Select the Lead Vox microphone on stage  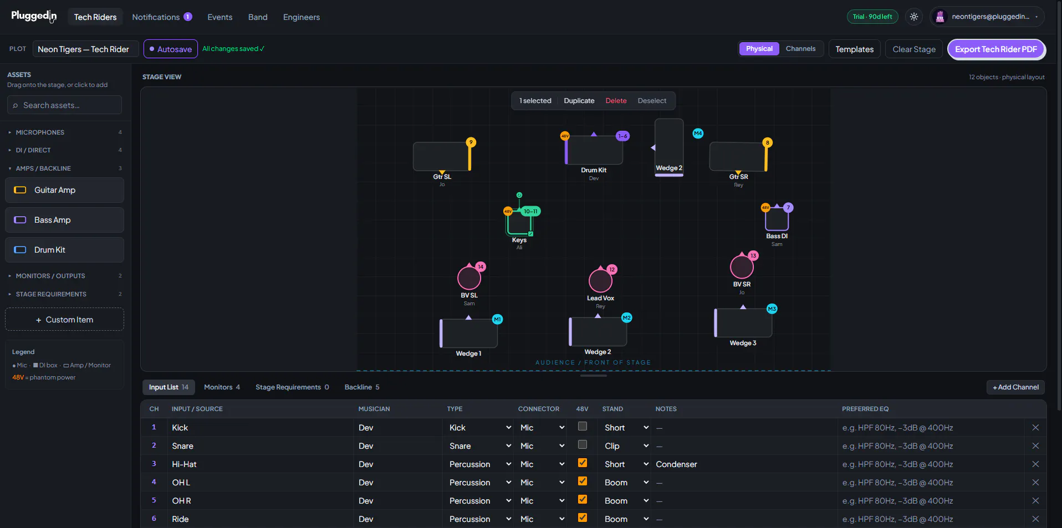coord(600,281)
